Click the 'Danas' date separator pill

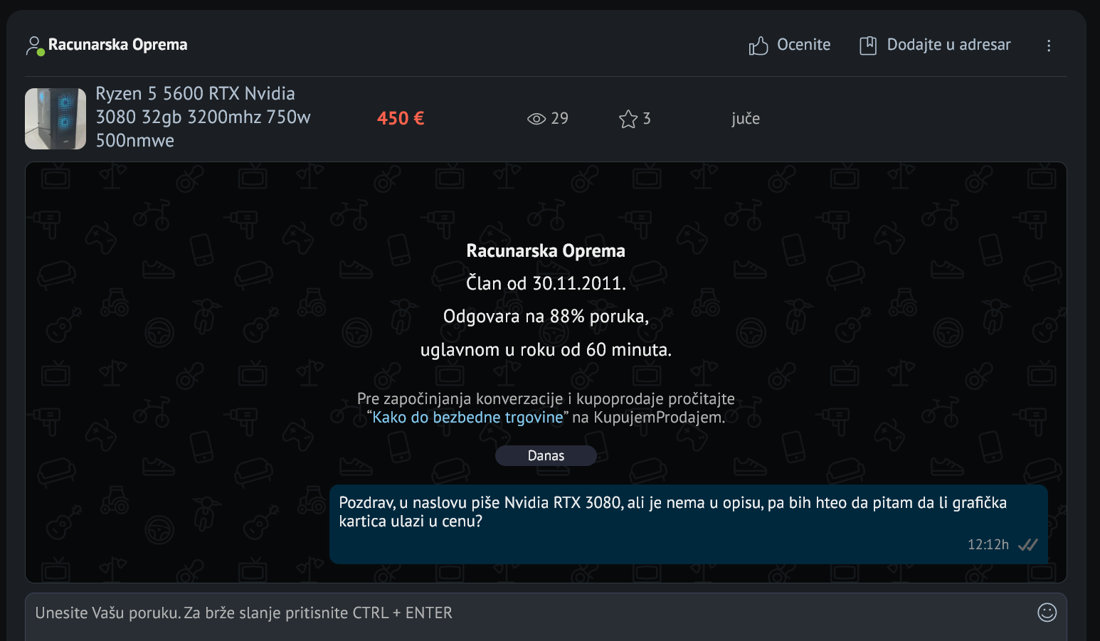coord(546,456)
